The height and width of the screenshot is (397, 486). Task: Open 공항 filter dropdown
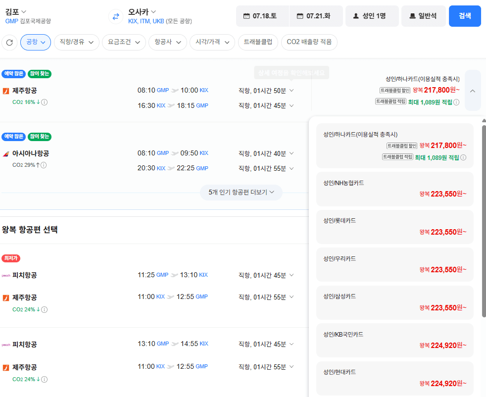tap(36, 42)
